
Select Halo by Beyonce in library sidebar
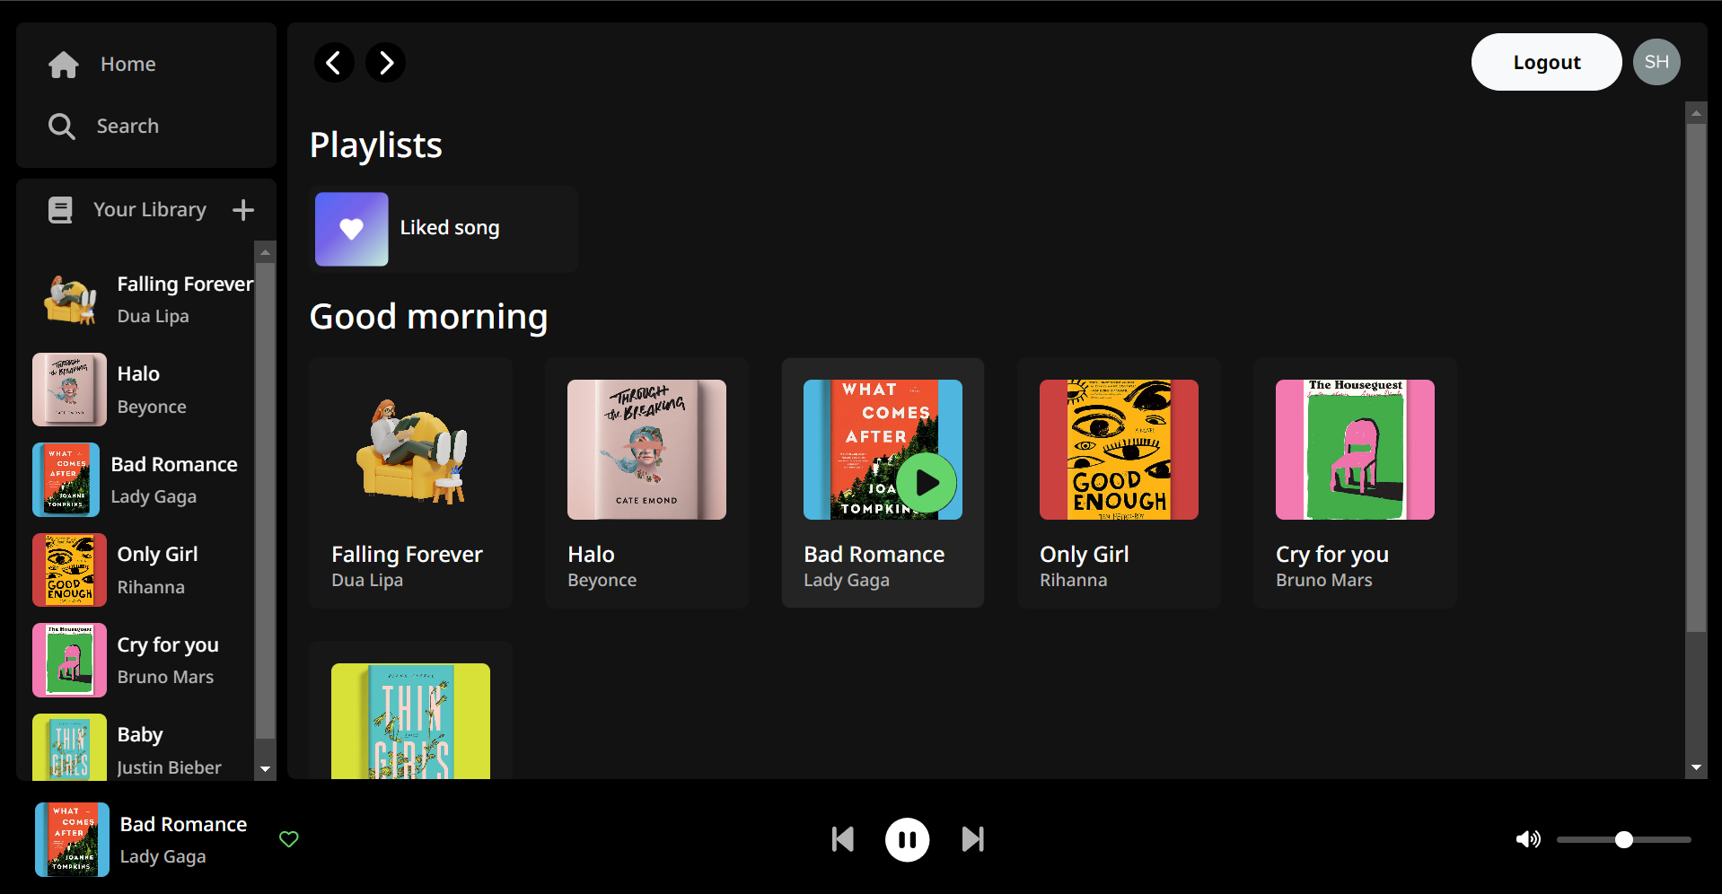[x=144, y=390]
